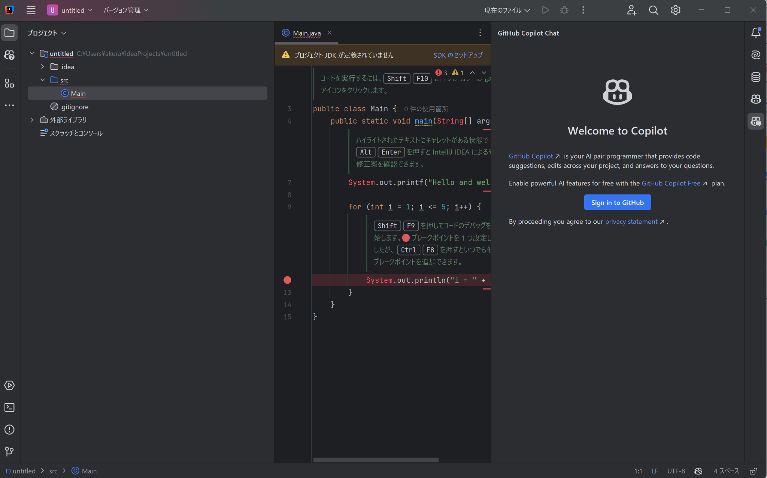Change LF line separator setting
This screenshot has width=767, height=478.
click(655, 471)
